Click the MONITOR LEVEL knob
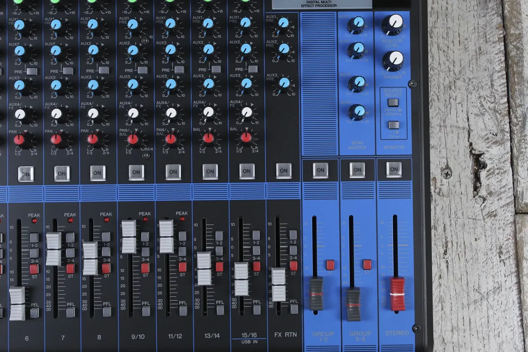Screen dimensions: 528x352 393,24
